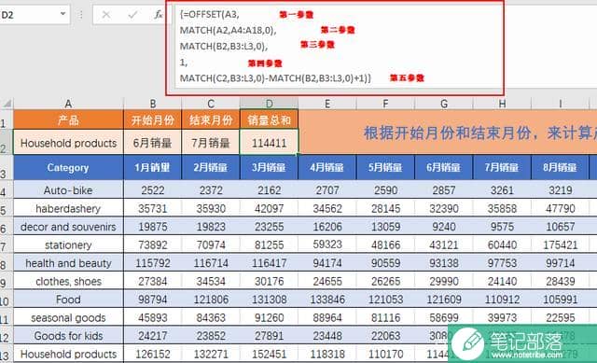Click the Food row label cell
This screenshot has width=597, height=363.
[x=68, y=300]
